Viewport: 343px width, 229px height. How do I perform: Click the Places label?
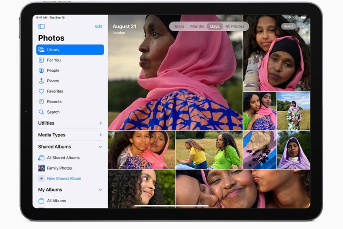point(53,81)
